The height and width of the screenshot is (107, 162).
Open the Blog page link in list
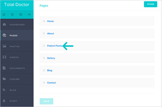50,70
